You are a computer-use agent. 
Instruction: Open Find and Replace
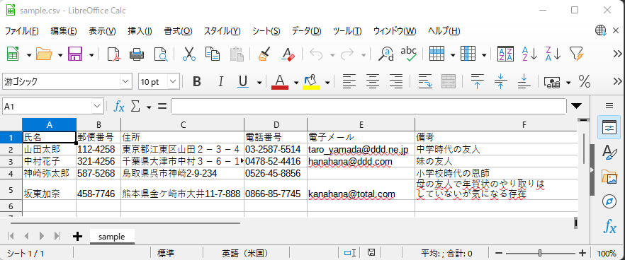pyautogui.click(x=385, y=54)
